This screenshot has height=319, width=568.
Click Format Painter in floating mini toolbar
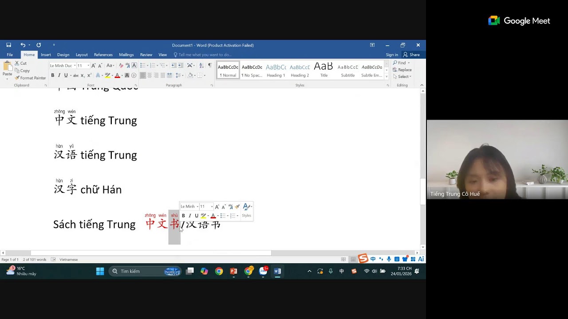tap(237, 206)
